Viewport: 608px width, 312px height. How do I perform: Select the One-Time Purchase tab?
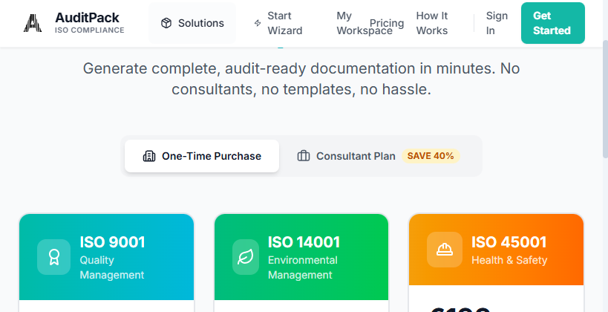(202, 156)
